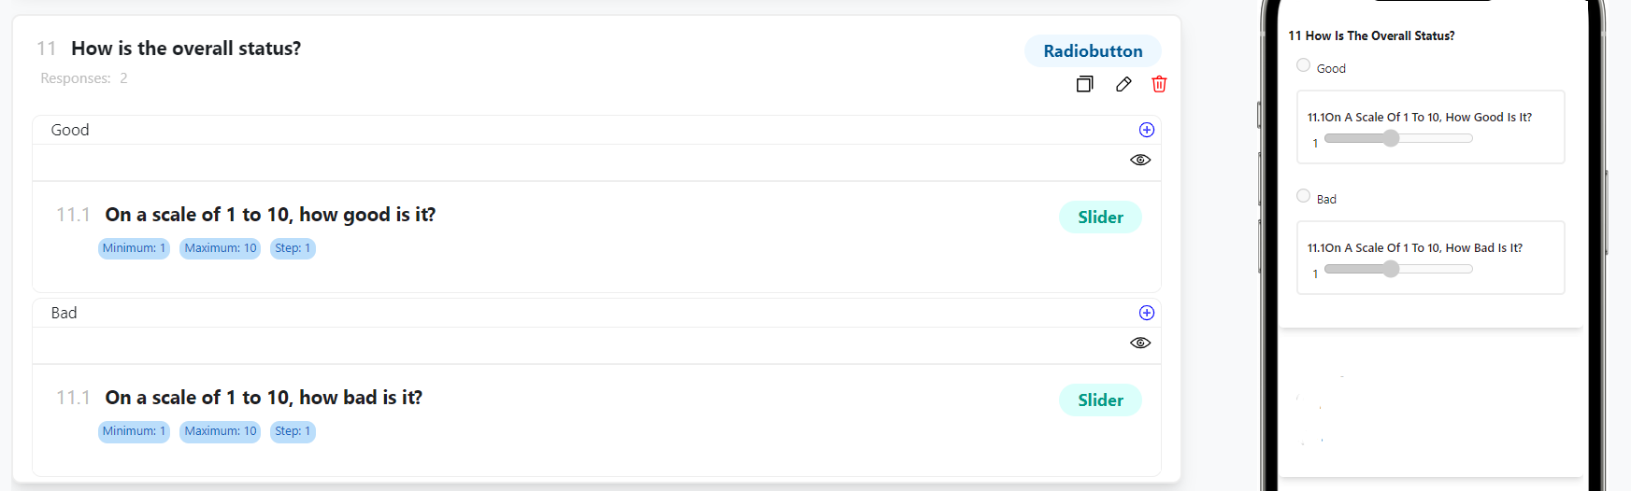Select the Good radio button in phone preview
1631x491 pixels.
click(x=1303, y=65)
